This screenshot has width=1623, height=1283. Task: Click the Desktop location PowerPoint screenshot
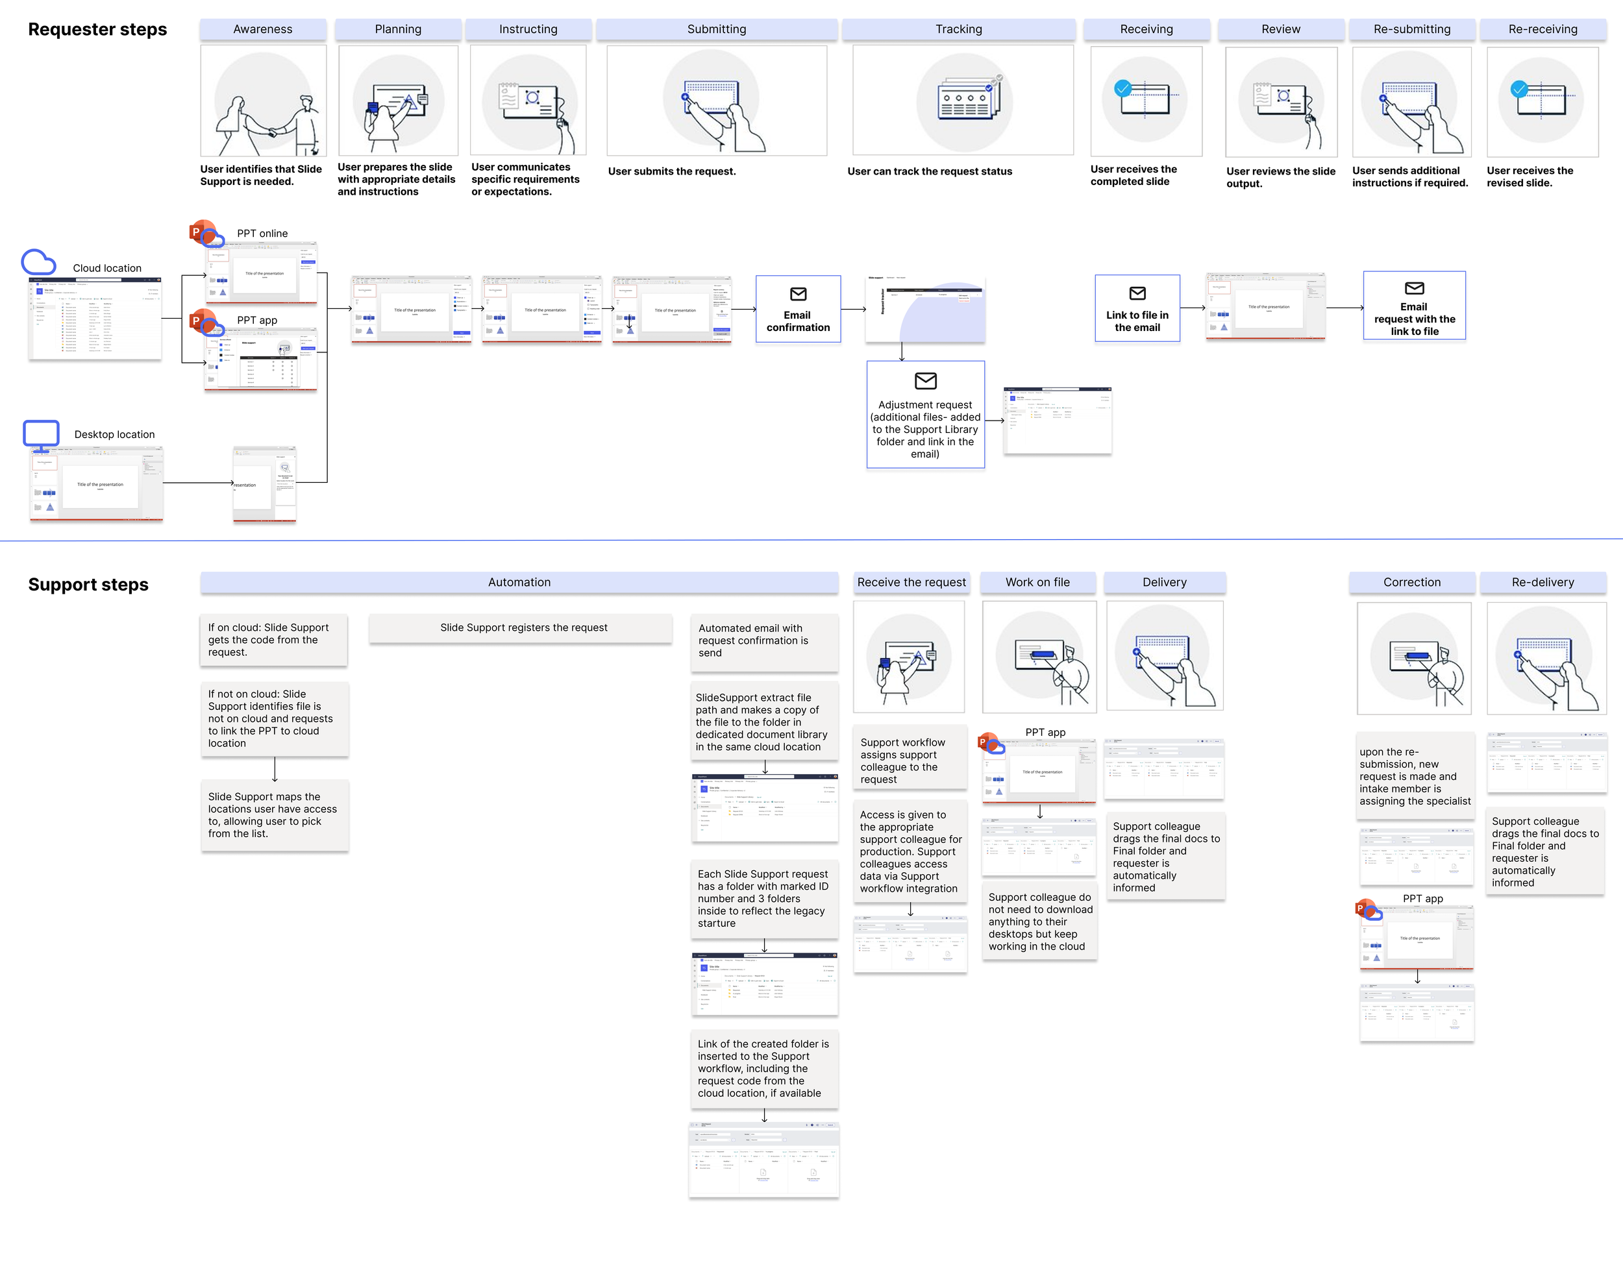click(x=96, y=485)
